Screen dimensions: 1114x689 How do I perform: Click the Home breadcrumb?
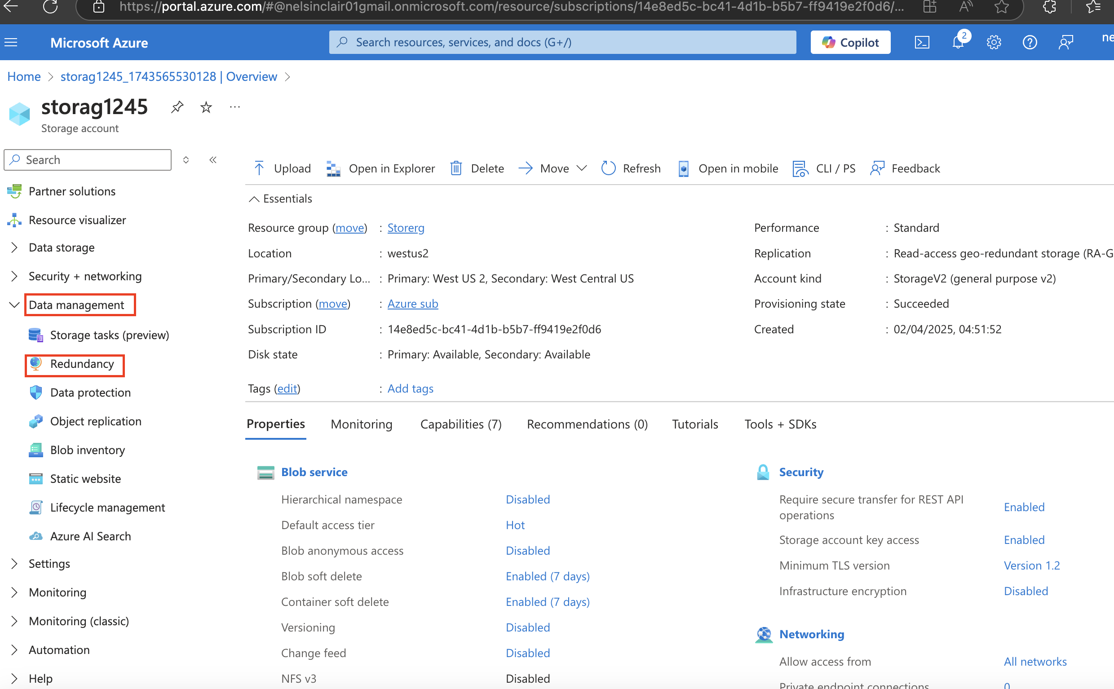pos(24,76)
